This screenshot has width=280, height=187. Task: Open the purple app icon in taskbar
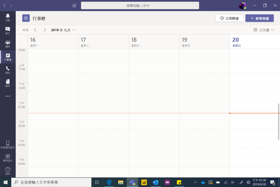167,182
